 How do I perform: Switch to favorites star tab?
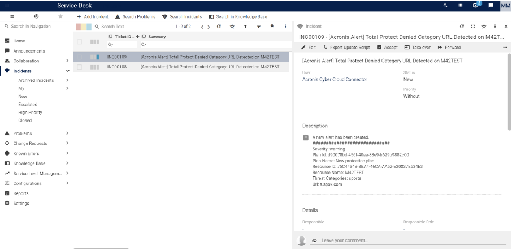(x=60, y=16)
